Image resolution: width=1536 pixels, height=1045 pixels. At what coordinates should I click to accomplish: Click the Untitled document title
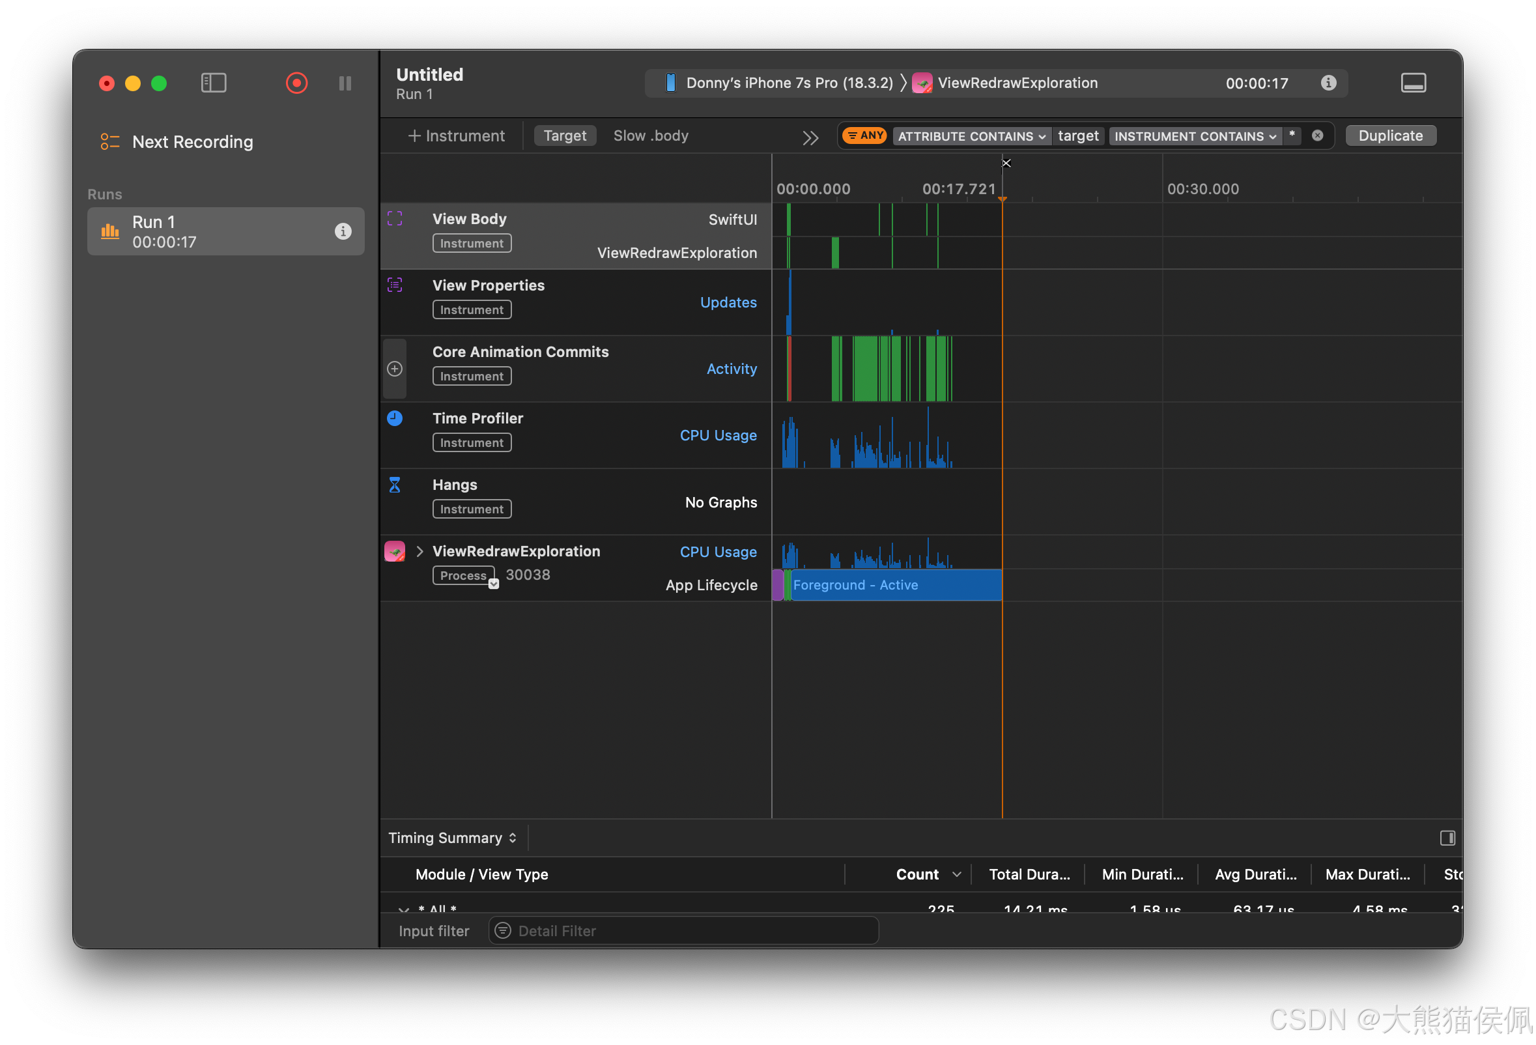429,75
